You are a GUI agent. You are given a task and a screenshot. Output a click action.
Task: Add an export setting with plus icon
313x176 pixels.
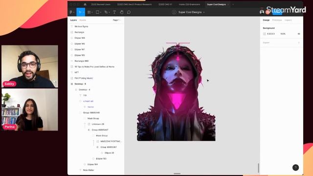299,43
